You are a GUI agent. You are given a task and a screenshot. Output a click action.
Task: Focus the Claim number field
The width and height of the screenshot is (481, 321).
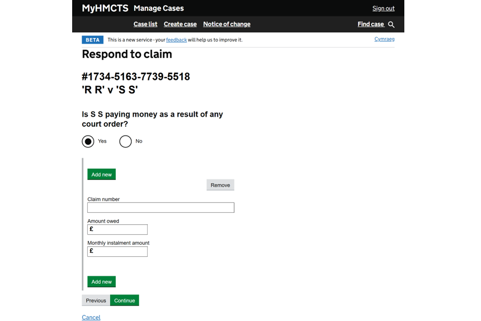pyautogui.click(x=160, y=208)
